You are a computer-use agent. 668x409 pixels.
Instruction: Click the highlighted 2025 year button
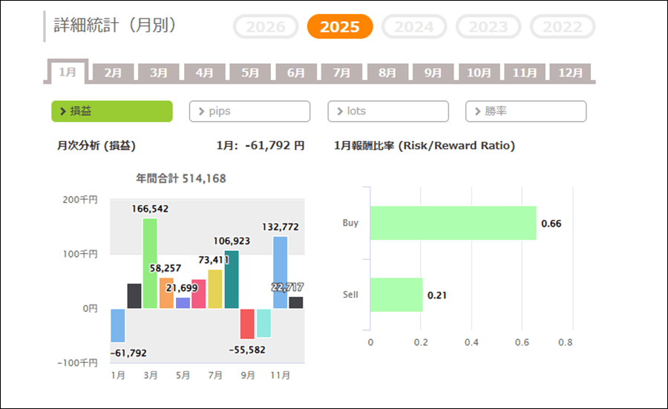[x=339, y=27]
